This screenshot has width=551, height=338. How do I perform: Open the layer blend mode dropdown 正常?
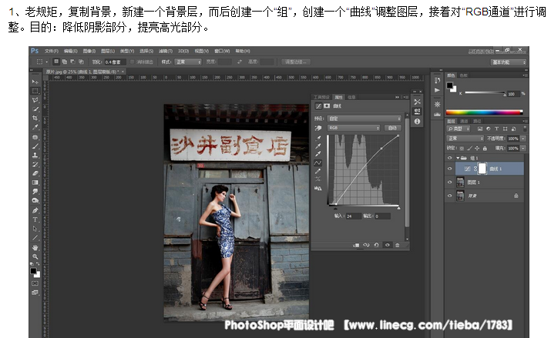point(465,139)
